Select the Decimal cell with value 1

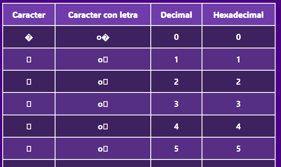(176, 59)
